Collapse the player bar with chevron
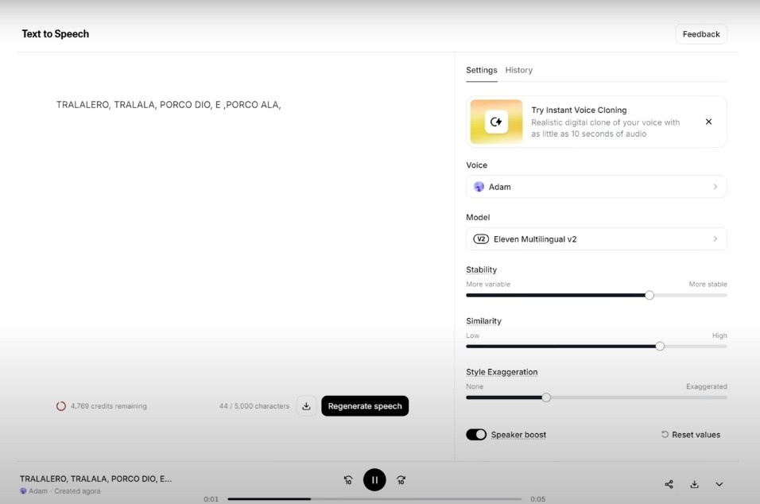Viewport: 760px width, 504px height. point(719,484)
